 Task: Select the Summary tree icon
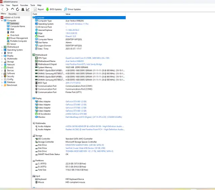click(x=8, y=23)
